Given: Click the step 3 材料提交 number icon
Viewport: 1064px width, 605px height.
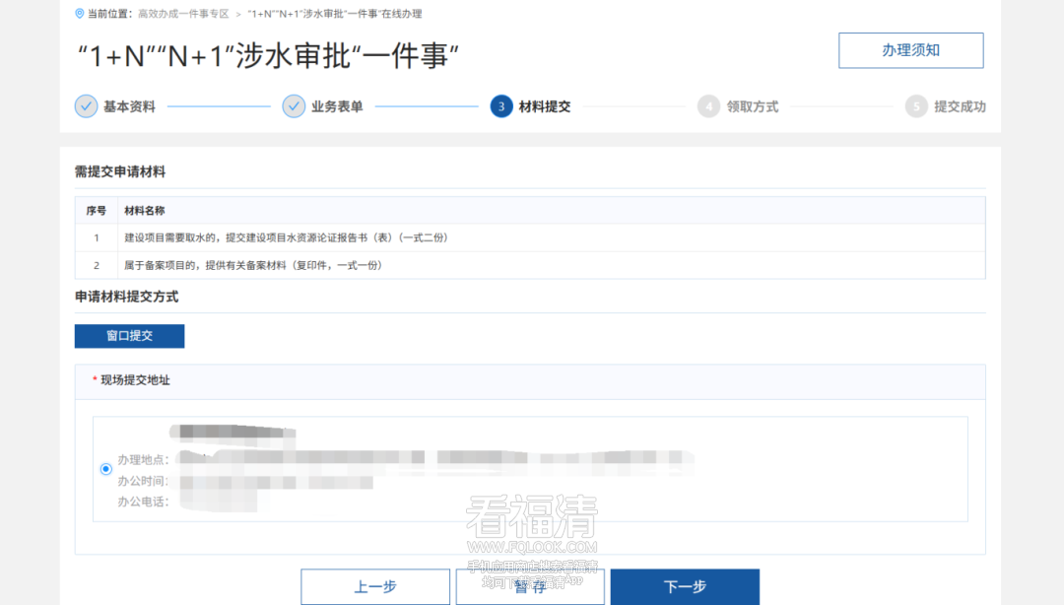Looking at the screenshot, I should [x=500, y=105].
